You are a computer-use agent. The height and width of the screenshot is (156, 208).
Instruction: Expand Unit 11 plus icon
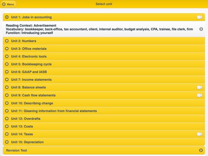(x=7, y=111)
